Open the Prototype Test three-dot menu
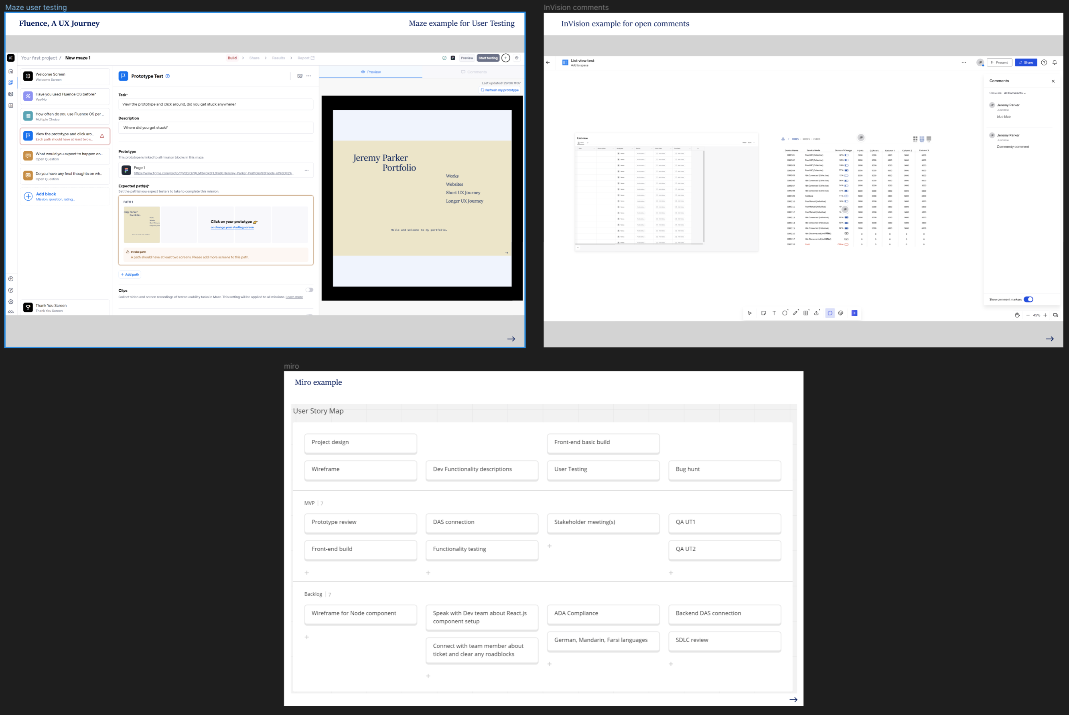Image resolution: width=1069 pixels, height=715 pixels. [x=308, y=76]
